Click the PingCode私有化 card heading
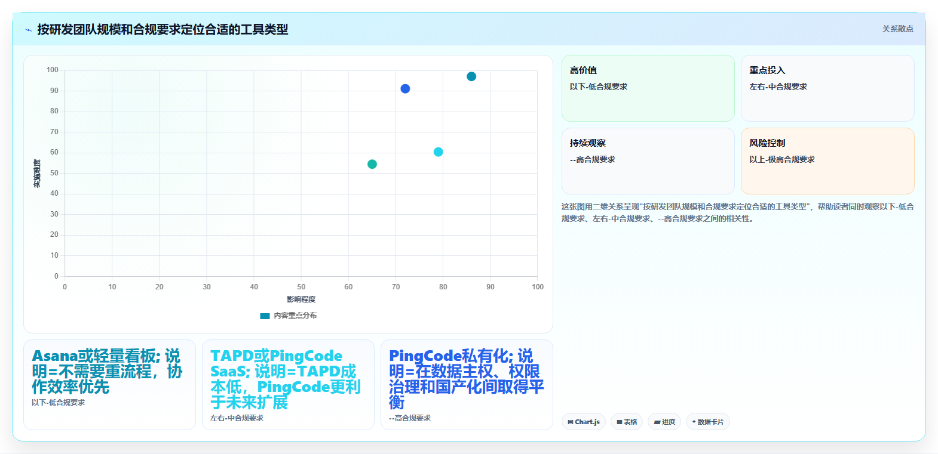Viewport: 938px width, 454px height. (466, 379)
